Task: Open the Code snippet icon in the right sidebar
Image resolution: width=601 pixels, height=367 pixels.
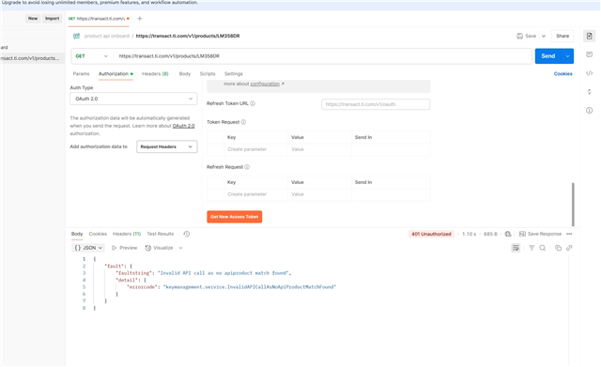Action: coord(589,73)
